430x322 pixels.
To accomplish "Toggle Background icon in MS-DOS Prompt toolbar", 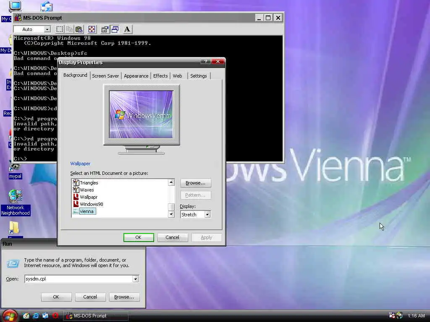I will (x=115, y=29).
